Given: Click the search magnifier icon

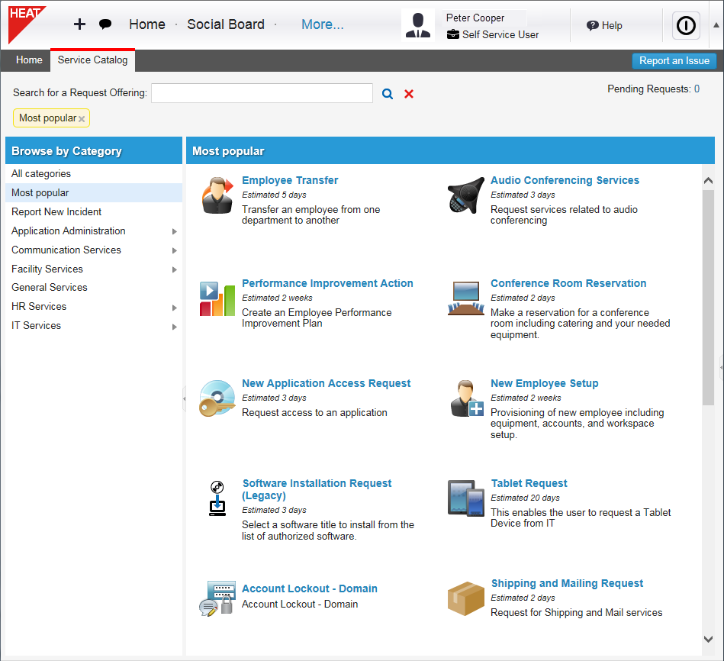Looking at the screenshot, I should (x=388, y=94).
